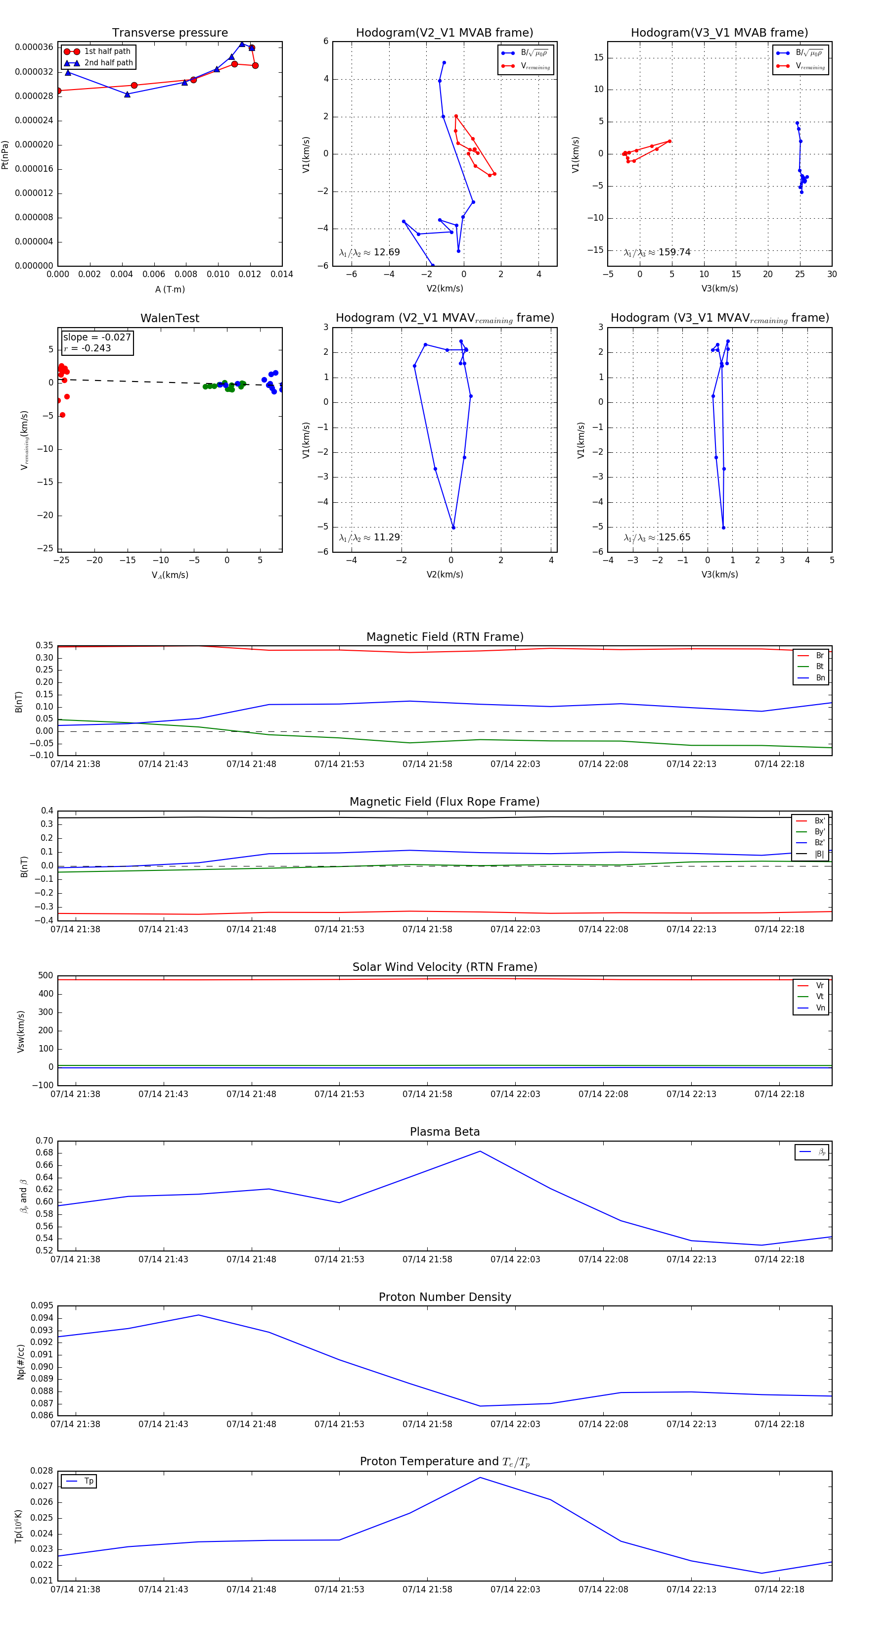Click 'Hodogram(V3_V1 MVAB frame)' title
Screen dimensions: 890x1633
tap(719, 33)
